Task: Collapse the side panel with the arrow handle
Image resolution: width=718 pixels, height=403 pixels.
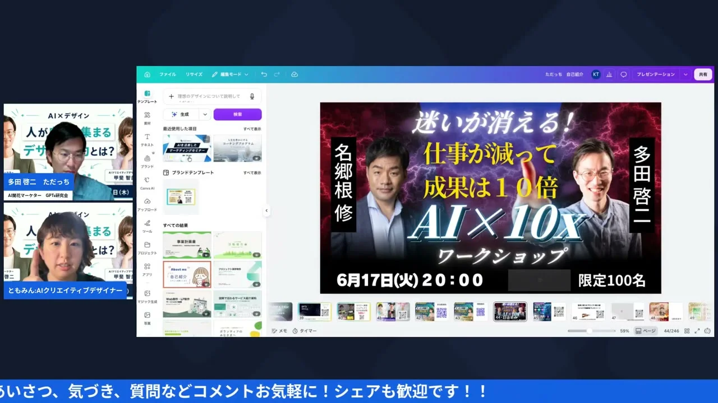Action: pos(266,210)
